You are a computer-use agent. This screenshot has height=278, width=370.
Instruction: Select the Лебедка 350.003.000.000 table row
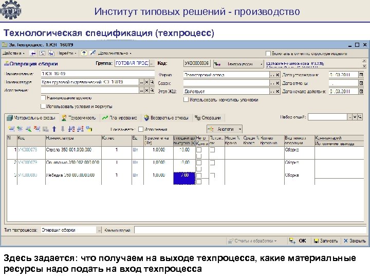pos(185,178)
